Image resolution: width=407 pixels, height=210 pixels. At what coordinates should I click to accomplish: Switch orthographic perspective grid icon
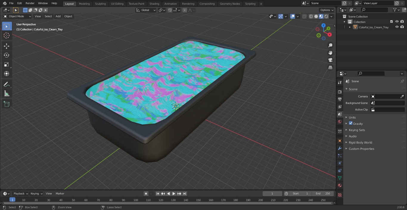tap(330, 68)
